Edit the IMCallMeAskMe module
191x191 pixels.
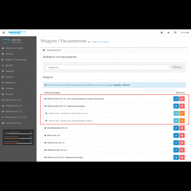tap(176, 128)
